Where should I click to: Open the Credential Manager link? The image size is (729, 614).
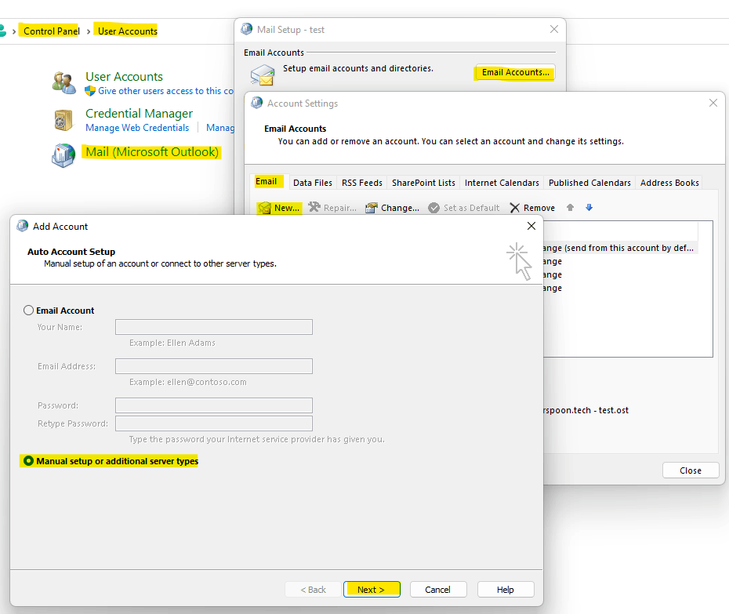[x=139, y=114]
